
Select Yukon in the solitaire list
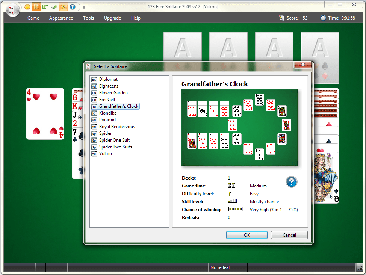tap(105, 154)
